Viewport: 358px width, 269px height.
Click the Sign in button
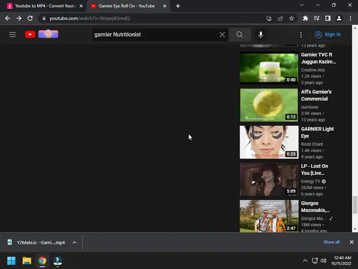328,35
